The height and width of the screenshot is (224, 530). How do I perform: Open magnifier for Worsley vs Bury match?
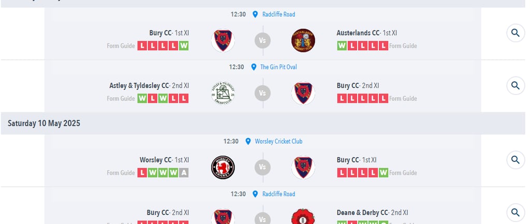click(x=516, y=159)
